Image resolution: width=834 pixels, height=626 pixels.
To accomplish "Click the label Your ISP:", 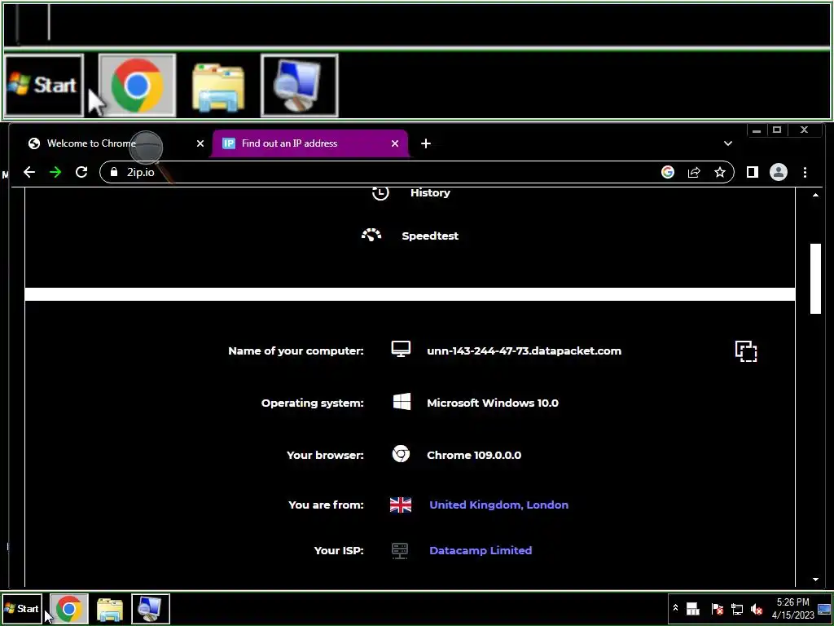I will 339,550.
